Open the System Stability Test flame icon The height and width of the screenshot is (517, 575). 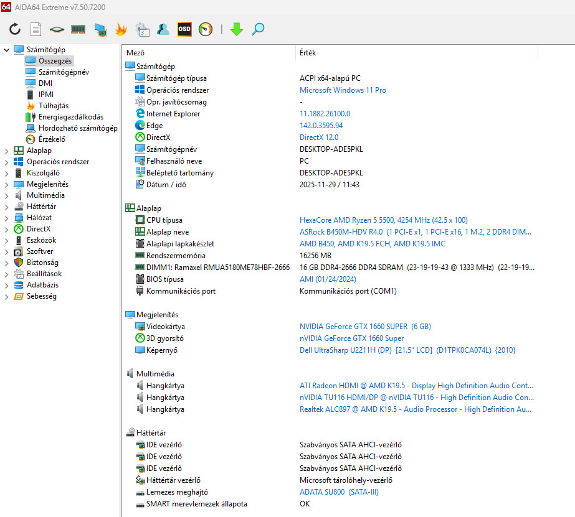[121, 29]
